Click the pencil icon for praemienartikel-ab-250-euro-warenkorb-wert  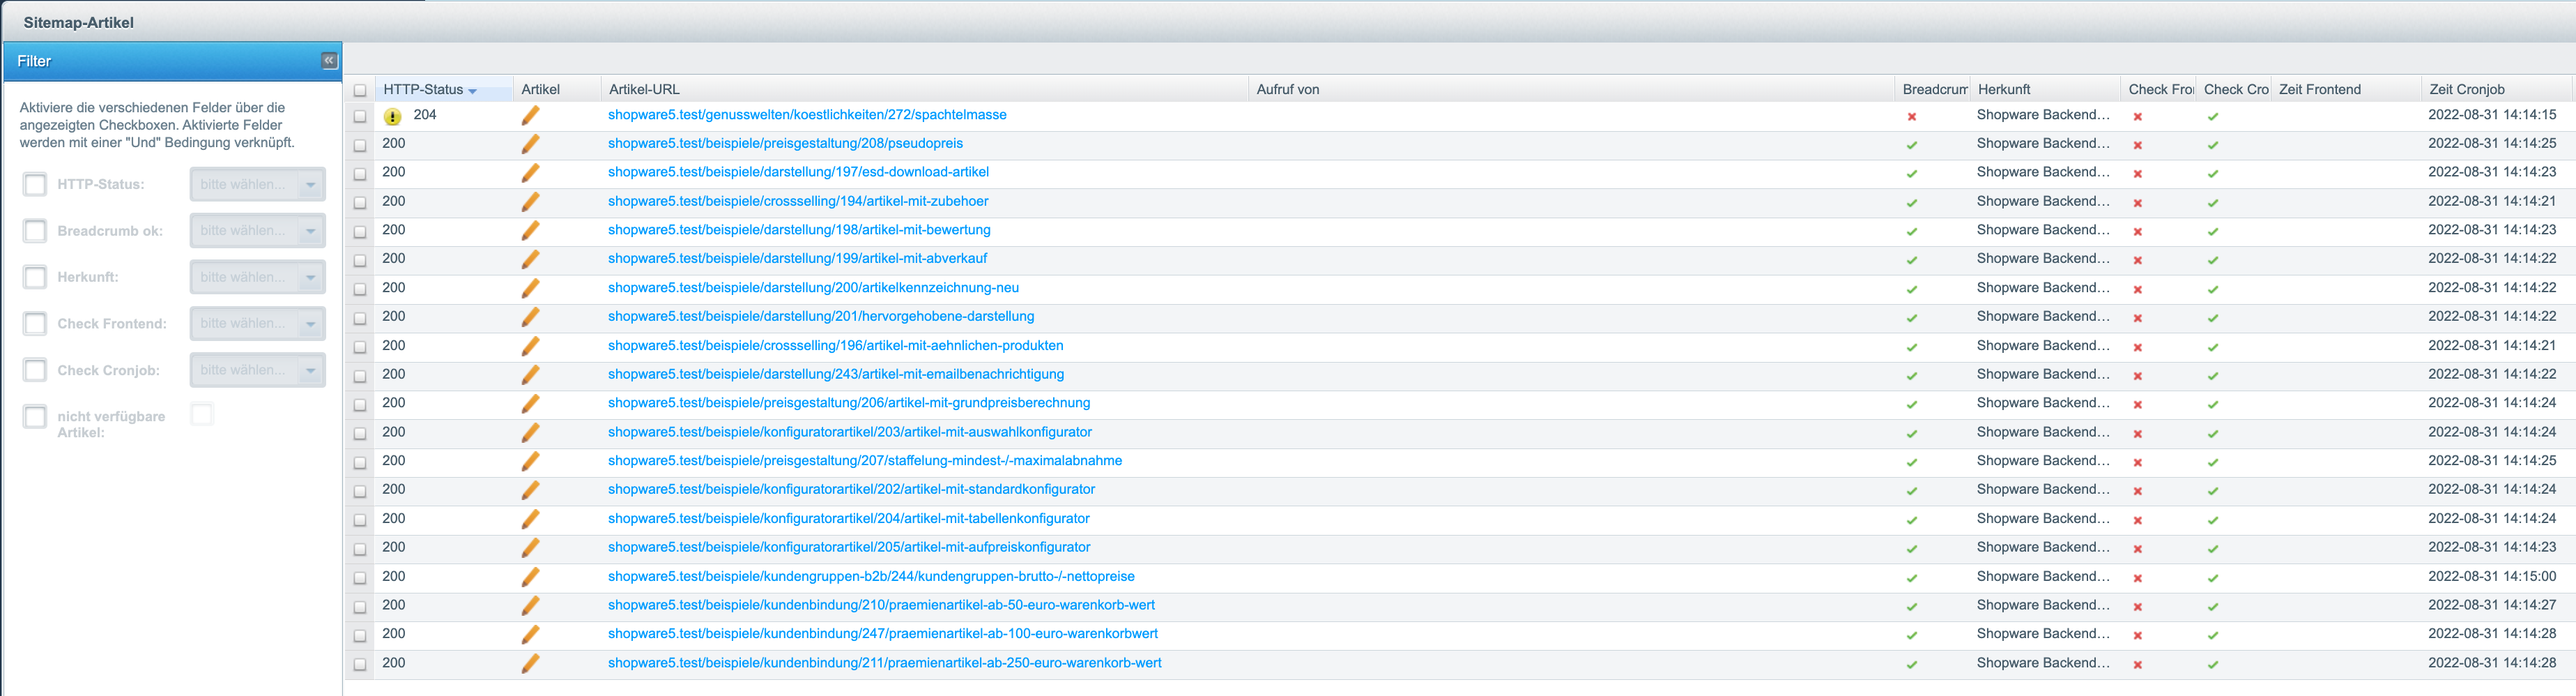(531, 663)
